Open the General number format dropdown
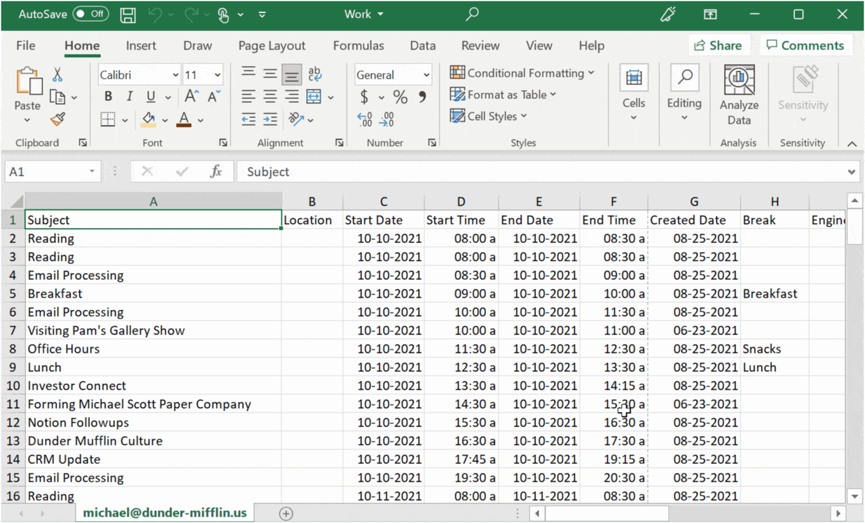The width and height of the screenshot is (865, 523). [x=426, y=75]
